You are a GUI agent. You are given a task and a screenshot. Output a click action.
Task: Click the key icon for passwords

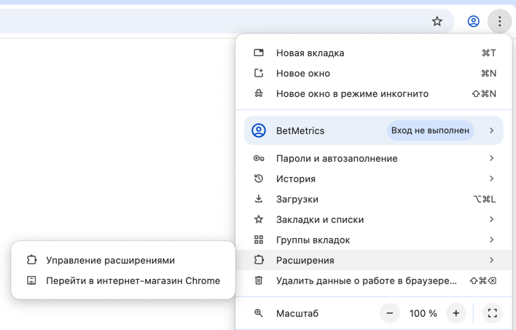(x=259, y=158)
